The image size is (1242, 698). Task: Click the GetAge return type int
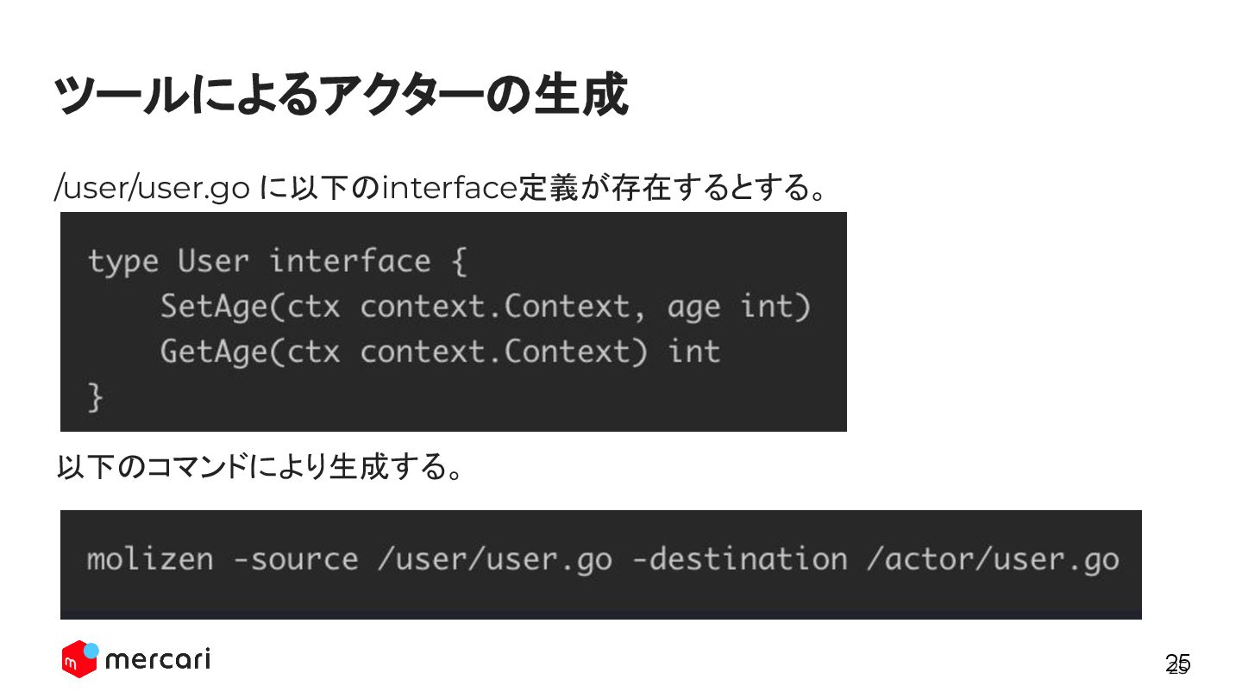click(694, 352)
